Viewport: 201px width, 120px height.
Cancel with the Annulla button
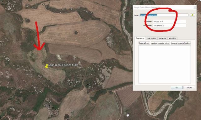coord(189,88)
